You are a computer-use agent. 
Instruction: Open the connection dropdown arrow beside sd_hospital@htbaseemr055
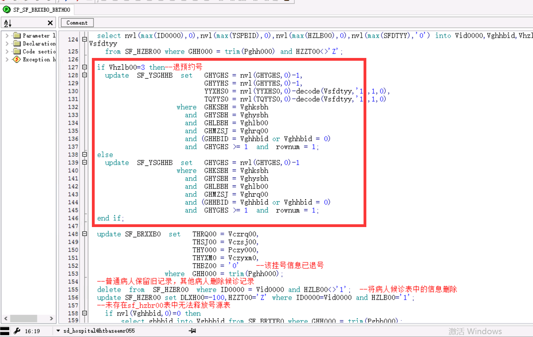[x=58, y=331]
